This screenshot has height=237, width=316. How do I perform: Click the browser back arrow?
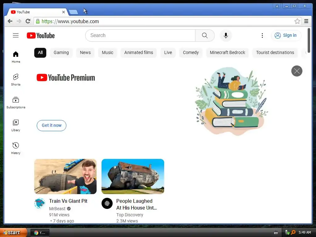click(10, 21)
